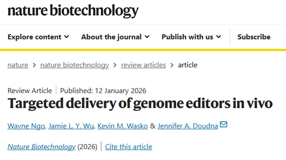The height and width of the screenshot is (160, 286).
Task: Click the chevron arrow next to About the journal
Action: 147,37
